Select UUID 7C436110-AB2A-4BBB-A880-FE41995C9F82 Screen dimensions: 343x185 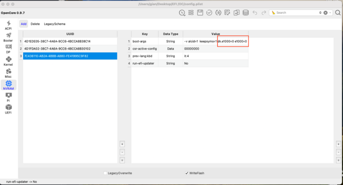click(x=70, y=56)
